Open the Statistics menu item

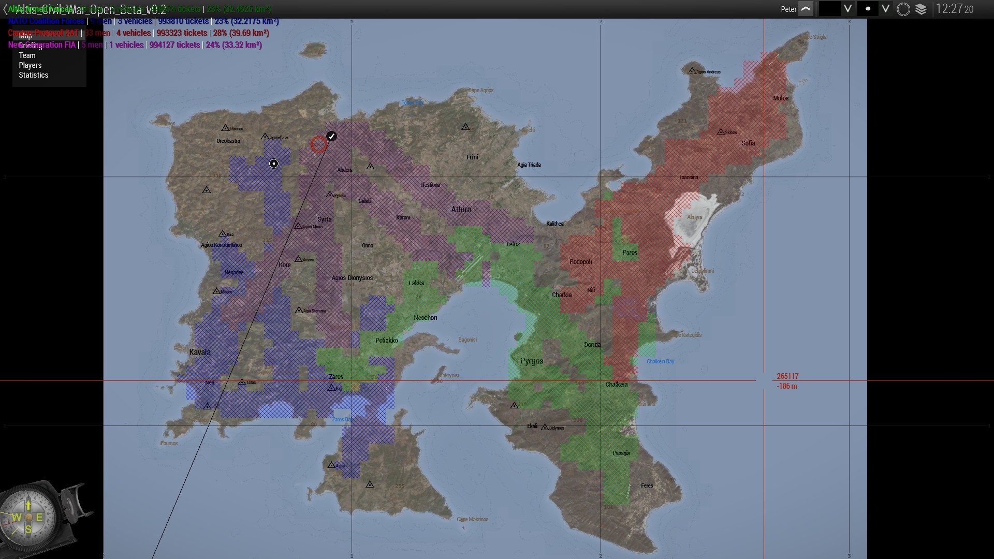pyautogui.click(x=33, y=75)
